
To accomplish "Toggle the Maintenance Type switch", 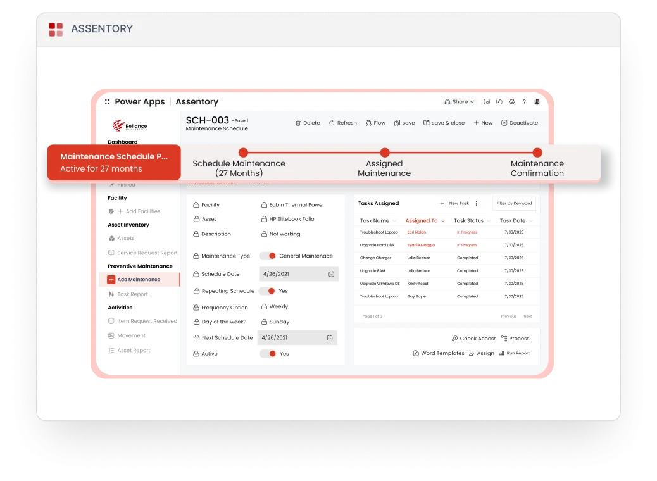I will (267, 256).
